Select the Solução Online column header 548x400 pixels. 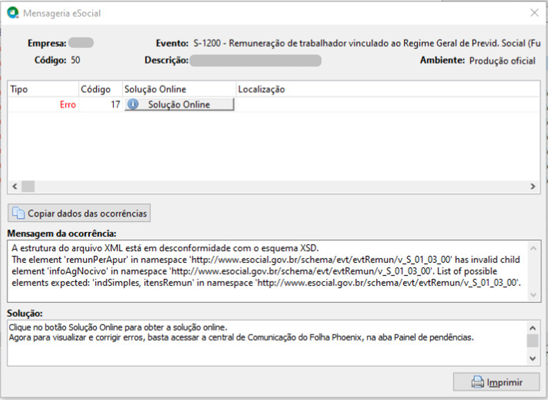tap(179, 89)
